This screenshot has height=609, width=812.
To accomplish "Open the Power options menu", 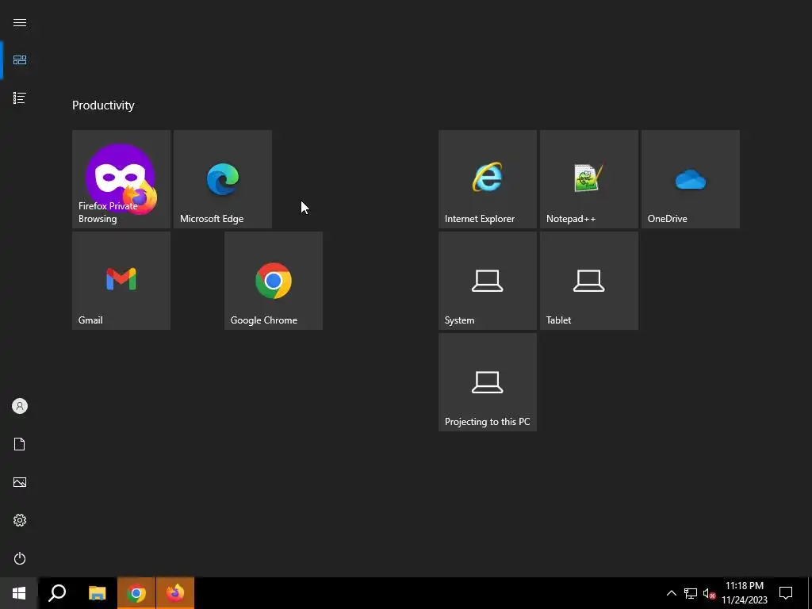I will point(20,558).
